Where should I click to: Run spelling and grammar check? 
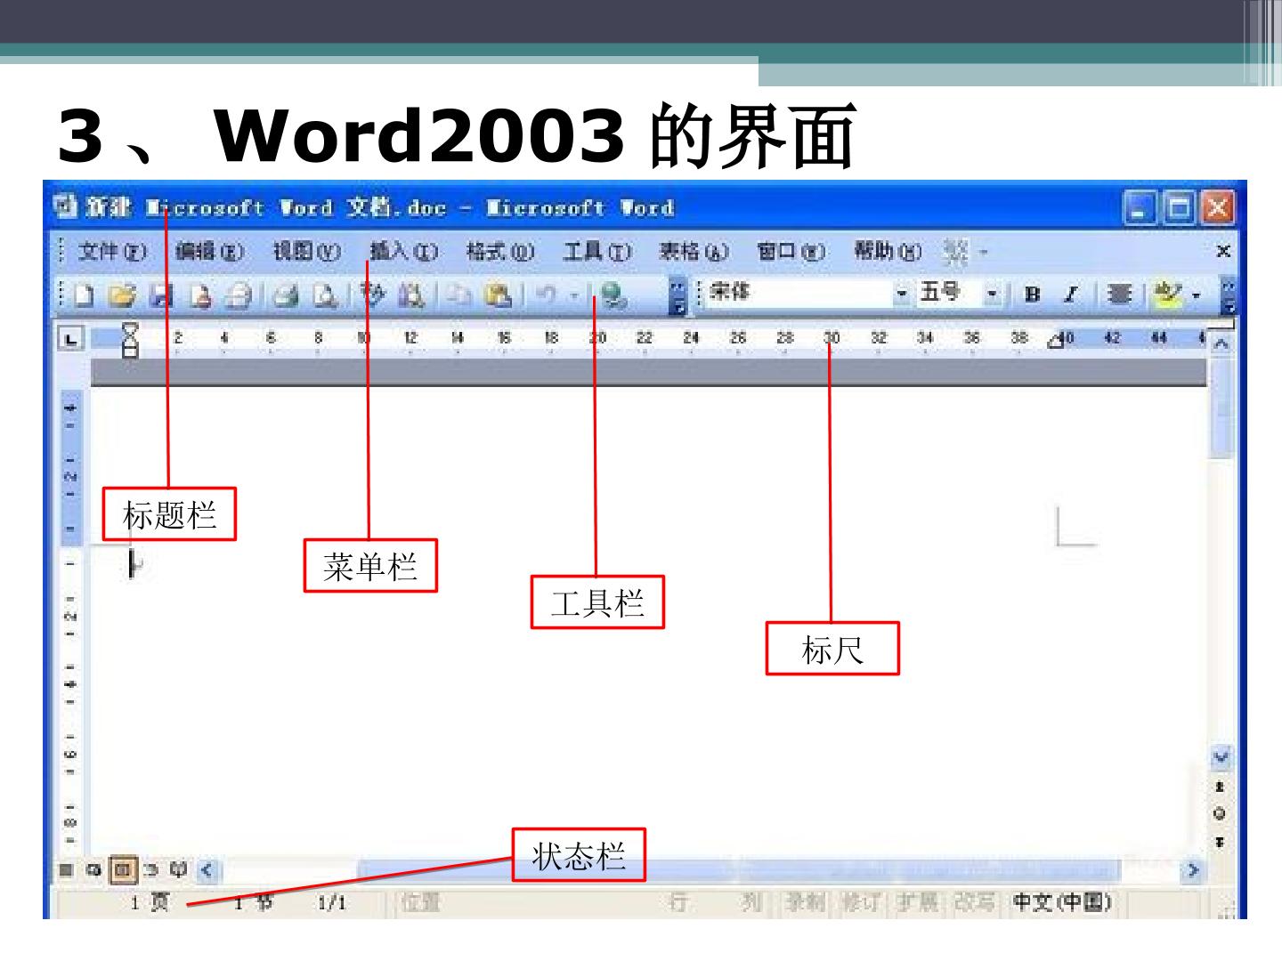coord(374,295)
